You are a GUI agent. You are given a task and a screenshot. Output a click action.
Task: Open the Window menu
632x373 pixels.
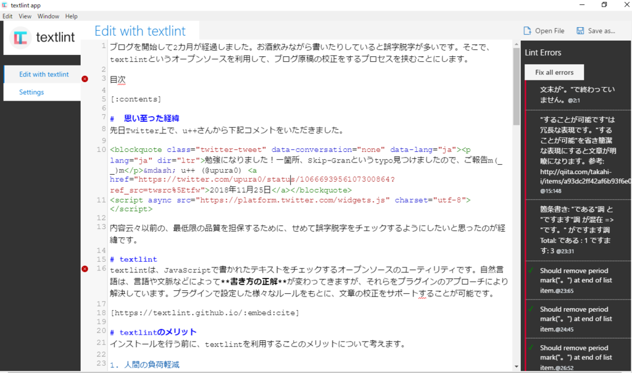click(x=48, y=16)
